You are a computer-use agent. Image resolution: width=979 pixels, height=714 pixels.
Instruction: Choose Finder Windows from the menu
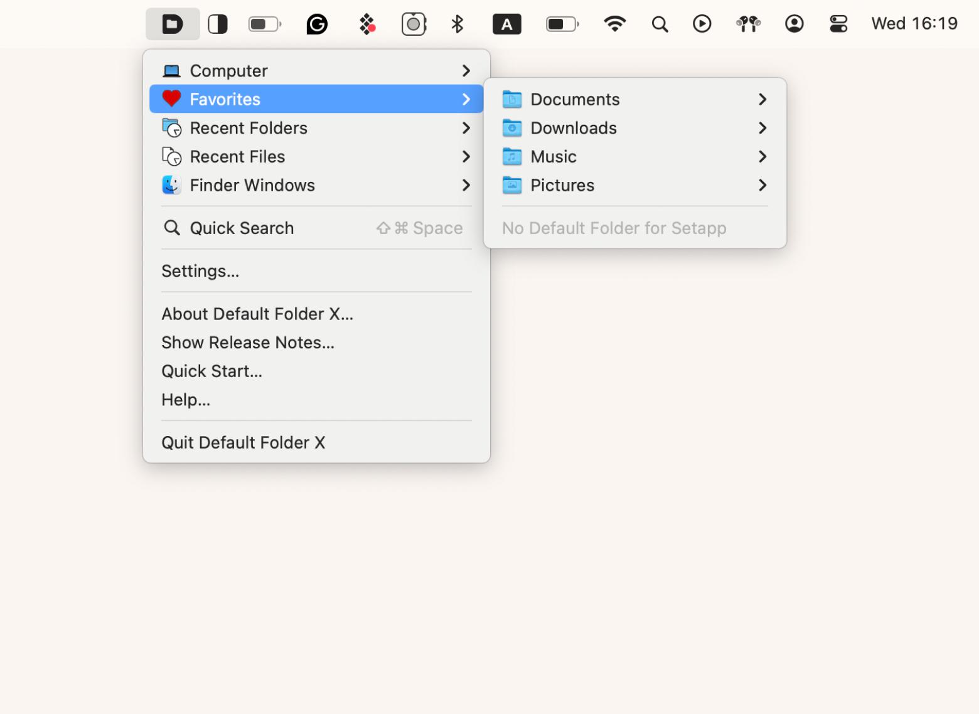316,185
